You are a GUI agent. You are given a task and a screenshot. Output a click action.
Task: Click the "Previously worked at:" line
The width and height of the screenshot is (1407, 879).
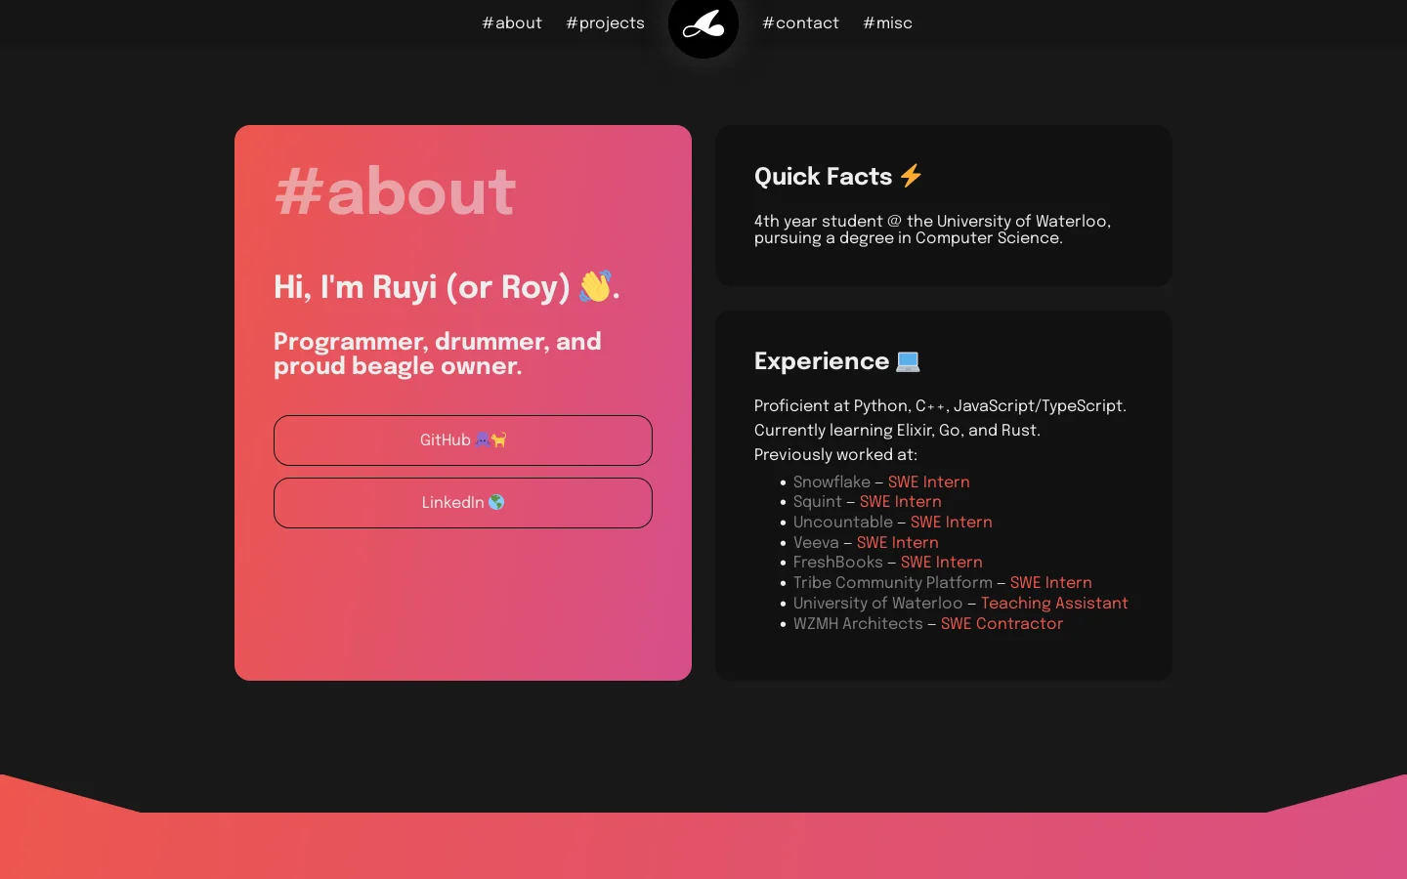pos(835,455)
